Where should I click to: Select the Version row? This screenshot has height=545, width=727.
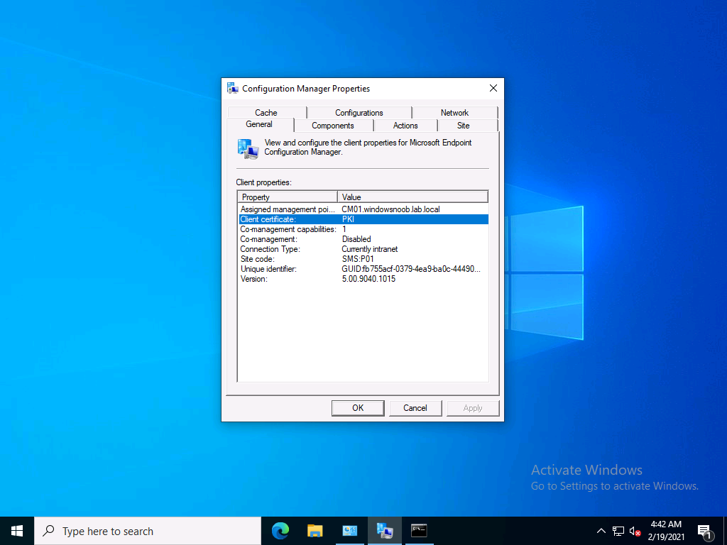[363, 279]
